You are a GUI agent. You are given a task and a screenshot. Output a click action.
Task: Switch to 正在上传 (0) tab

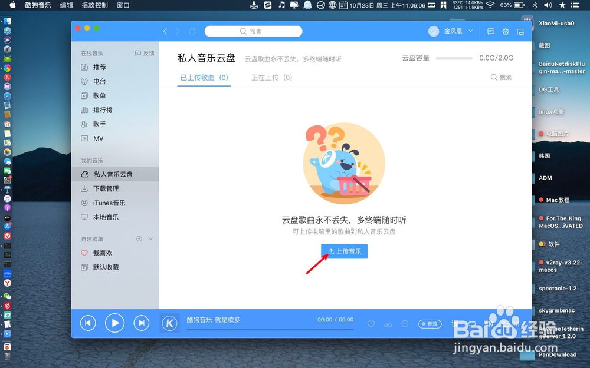[271, 78]
